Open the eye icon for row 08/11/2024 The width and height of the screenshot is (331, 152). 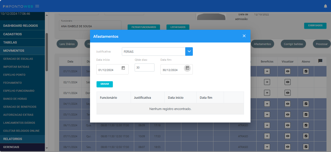(x=287, y=147)
